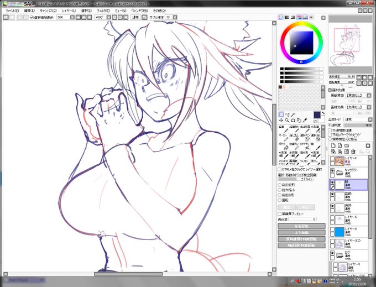Select the 消しゴム eraser brush
The width and height of the screenshot is (376, 287).
click(294, 137)
